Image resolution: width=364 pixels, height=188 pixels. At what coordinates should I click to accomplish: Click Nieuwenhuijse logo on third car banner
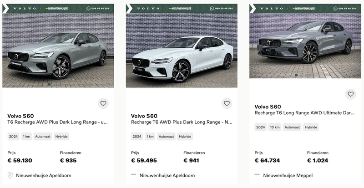[304, 8]
